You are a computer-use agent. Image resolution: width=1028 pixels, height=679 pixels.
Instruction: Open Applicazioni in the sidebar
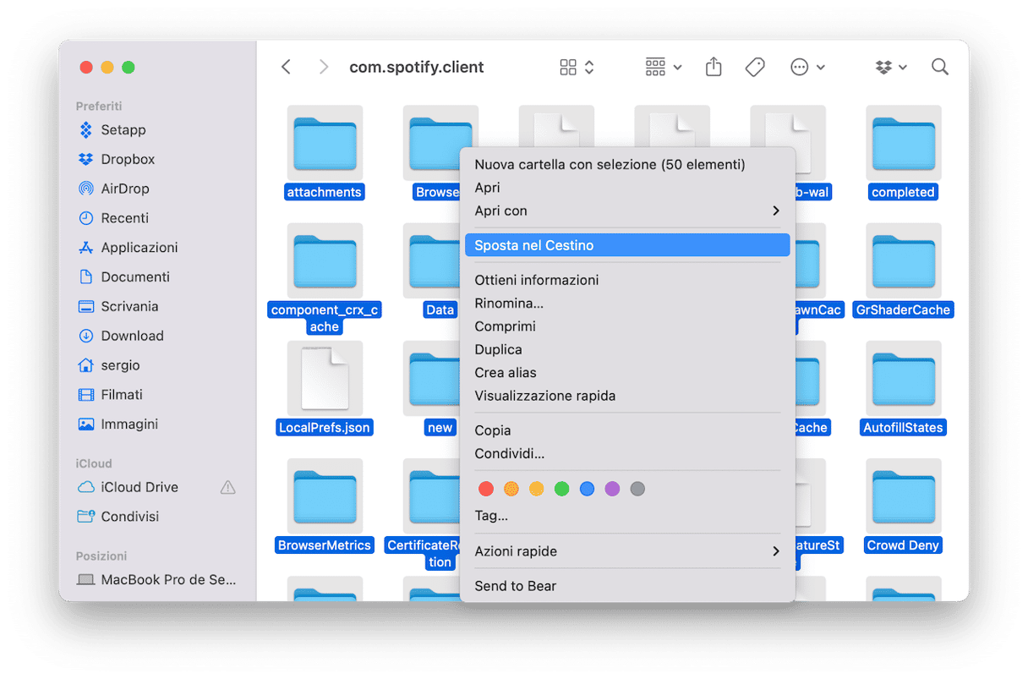128,248
